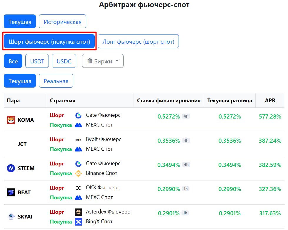This screenshot has height=230, width=288.
Task: Select the Текущая difference button beside Реальная
Action: click(20, 81)
